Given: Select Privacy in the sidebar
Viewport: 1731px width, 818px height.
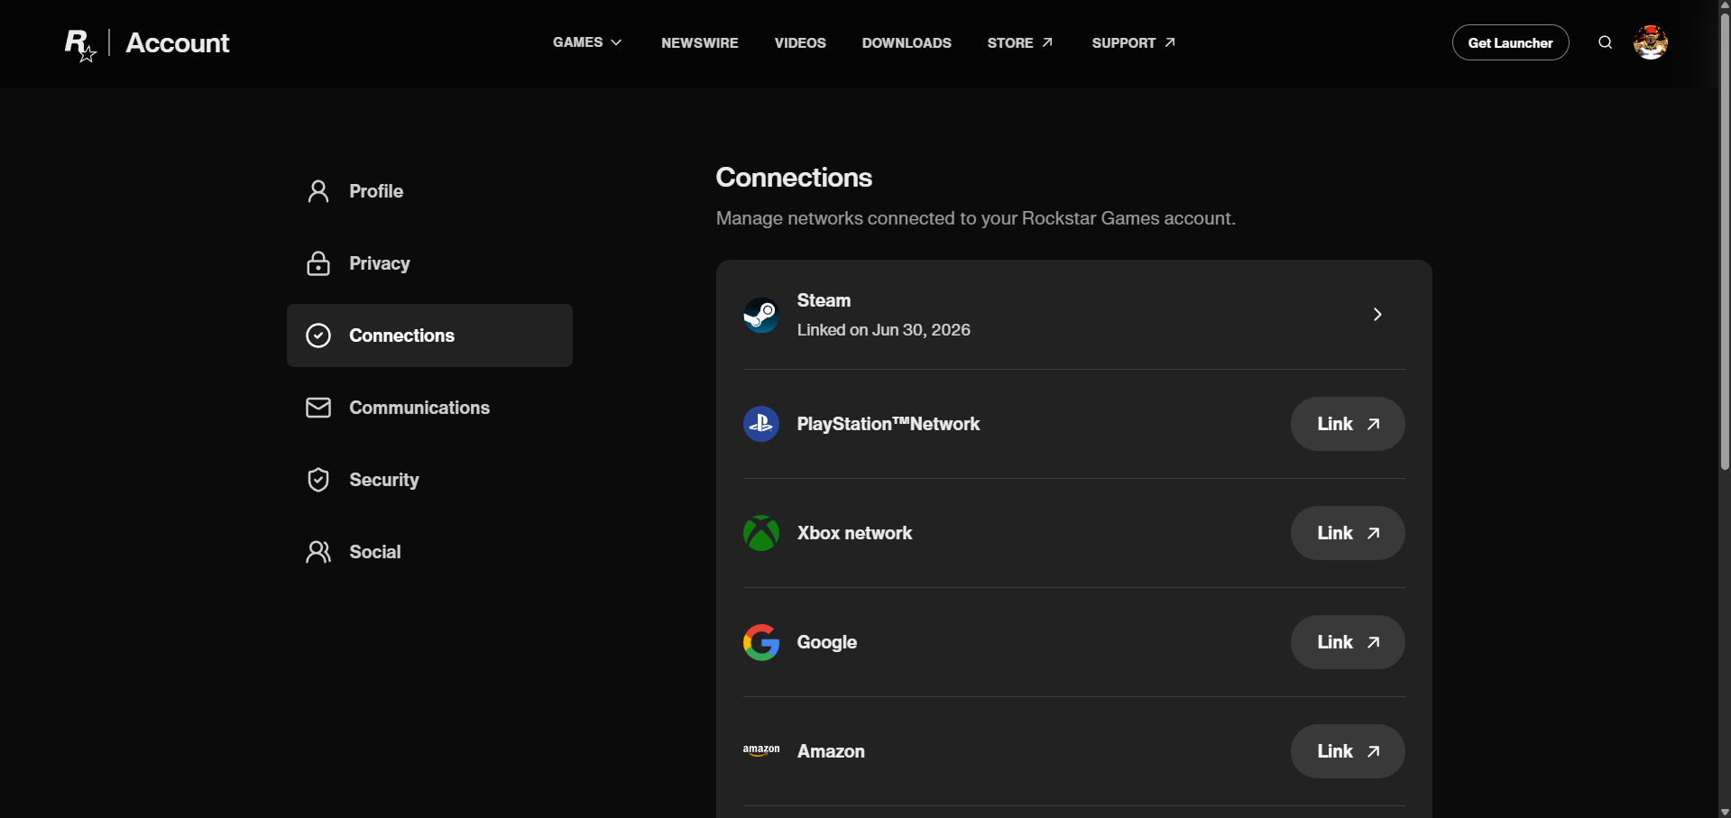Looking at the screenshot, I should [429, 263].
